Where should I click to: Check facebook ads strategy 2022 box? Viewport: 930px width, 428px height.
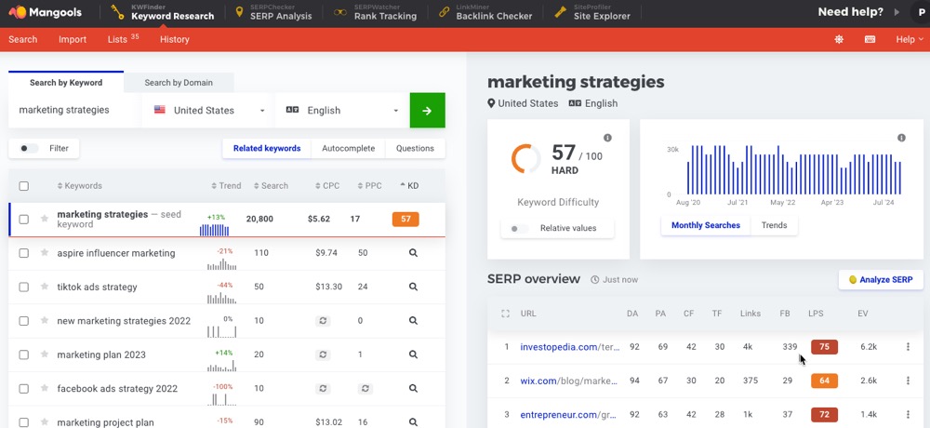pos(24,389)
